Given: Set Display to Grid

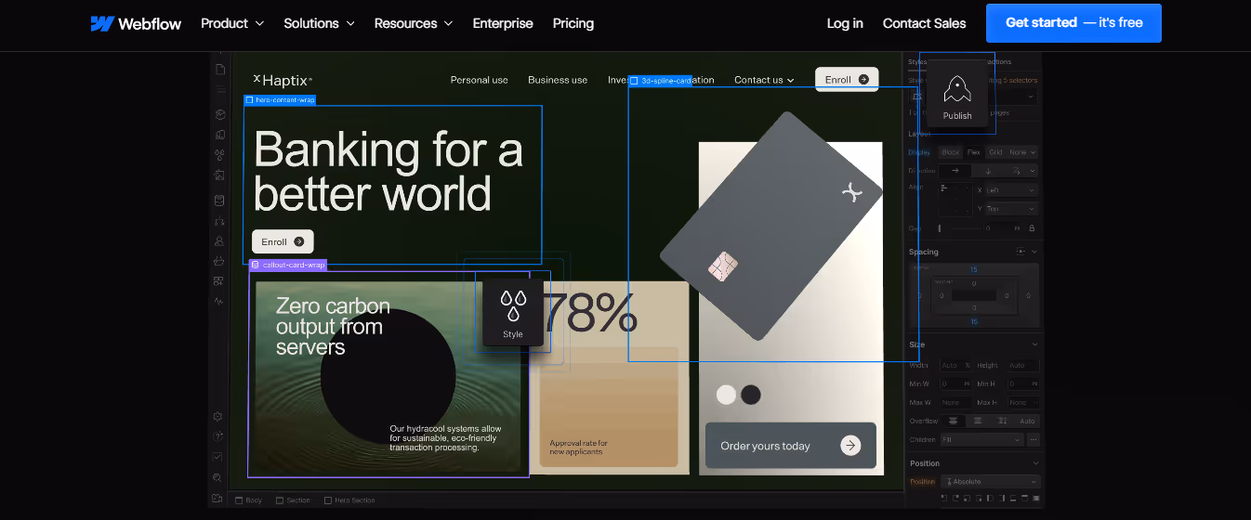Looking at the screenshot, I should click(x=995, y=152).
